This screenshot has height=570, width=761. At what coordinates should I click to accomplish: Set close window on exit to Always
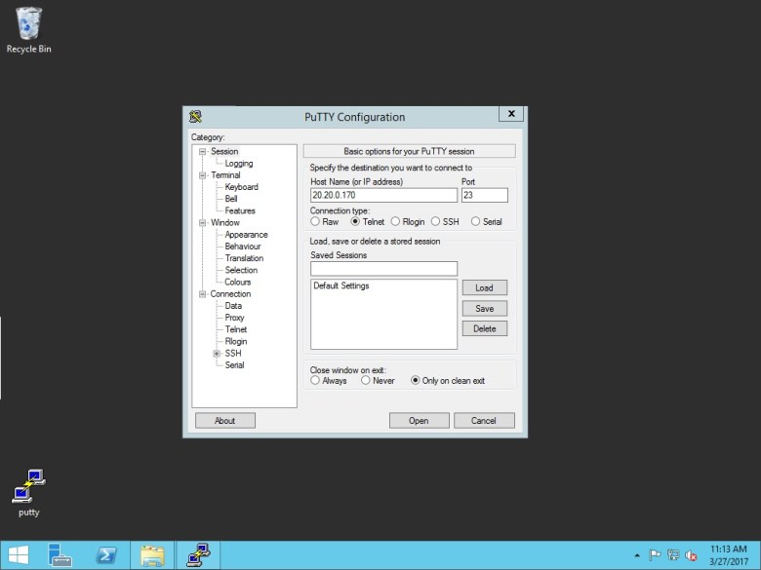315,381
